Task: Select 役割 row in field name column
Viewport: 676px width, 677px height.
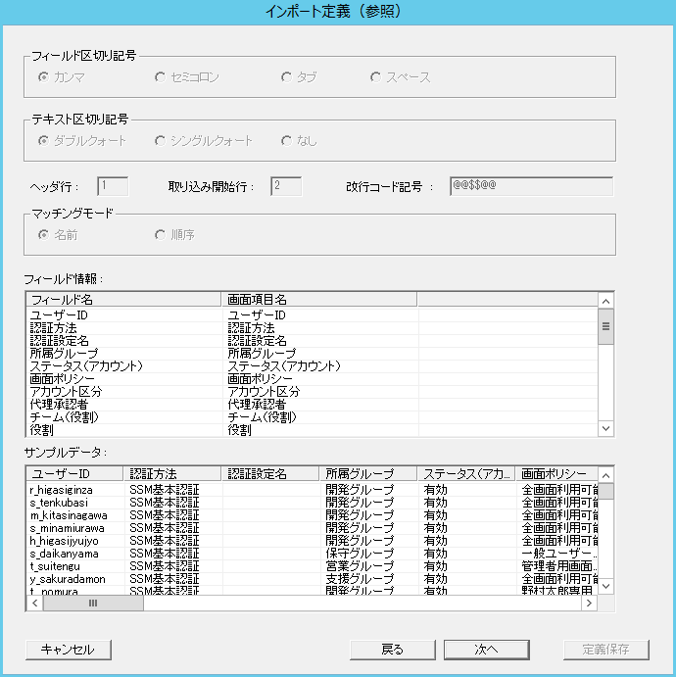Action: [41, 430]
